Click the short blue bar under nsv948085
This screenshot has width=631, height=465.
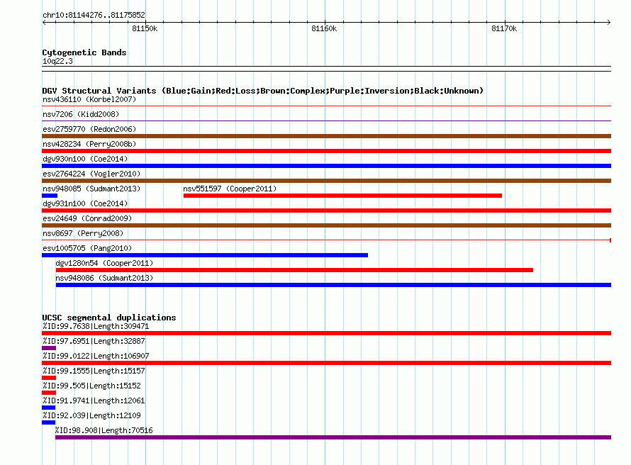(x=50, y=196)
